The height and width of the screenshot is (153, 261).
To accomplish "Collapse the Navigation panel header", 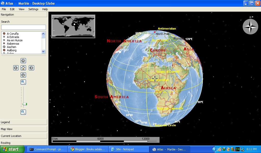I will 23,15.
